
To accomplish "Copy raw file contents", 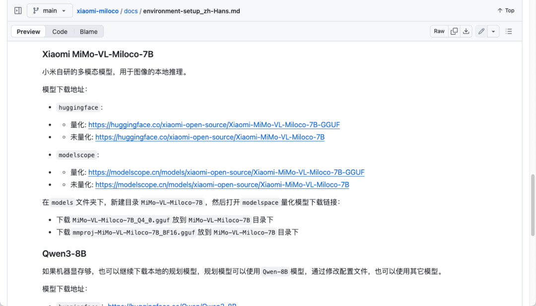I will [454, 31].
